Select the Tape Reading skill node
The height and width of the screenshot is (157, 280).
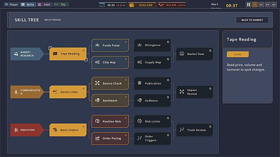tap(68, 54)
